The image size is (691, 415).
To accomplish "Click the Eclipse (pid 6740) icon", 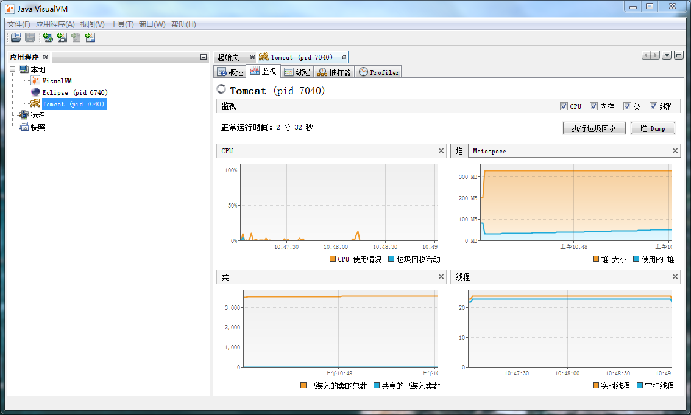I will [x=35, y=92].
